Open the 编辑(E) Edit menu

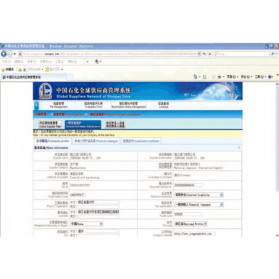19,61
